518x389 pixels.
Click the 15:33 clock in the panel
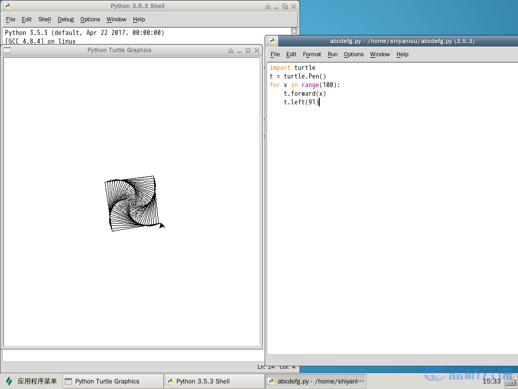click(491, 381)
